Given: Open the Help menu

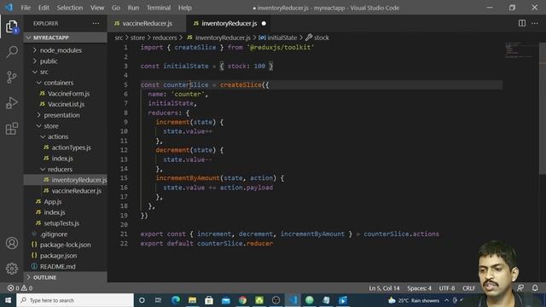Looking at the screenshot, I should tap(185, 8).
